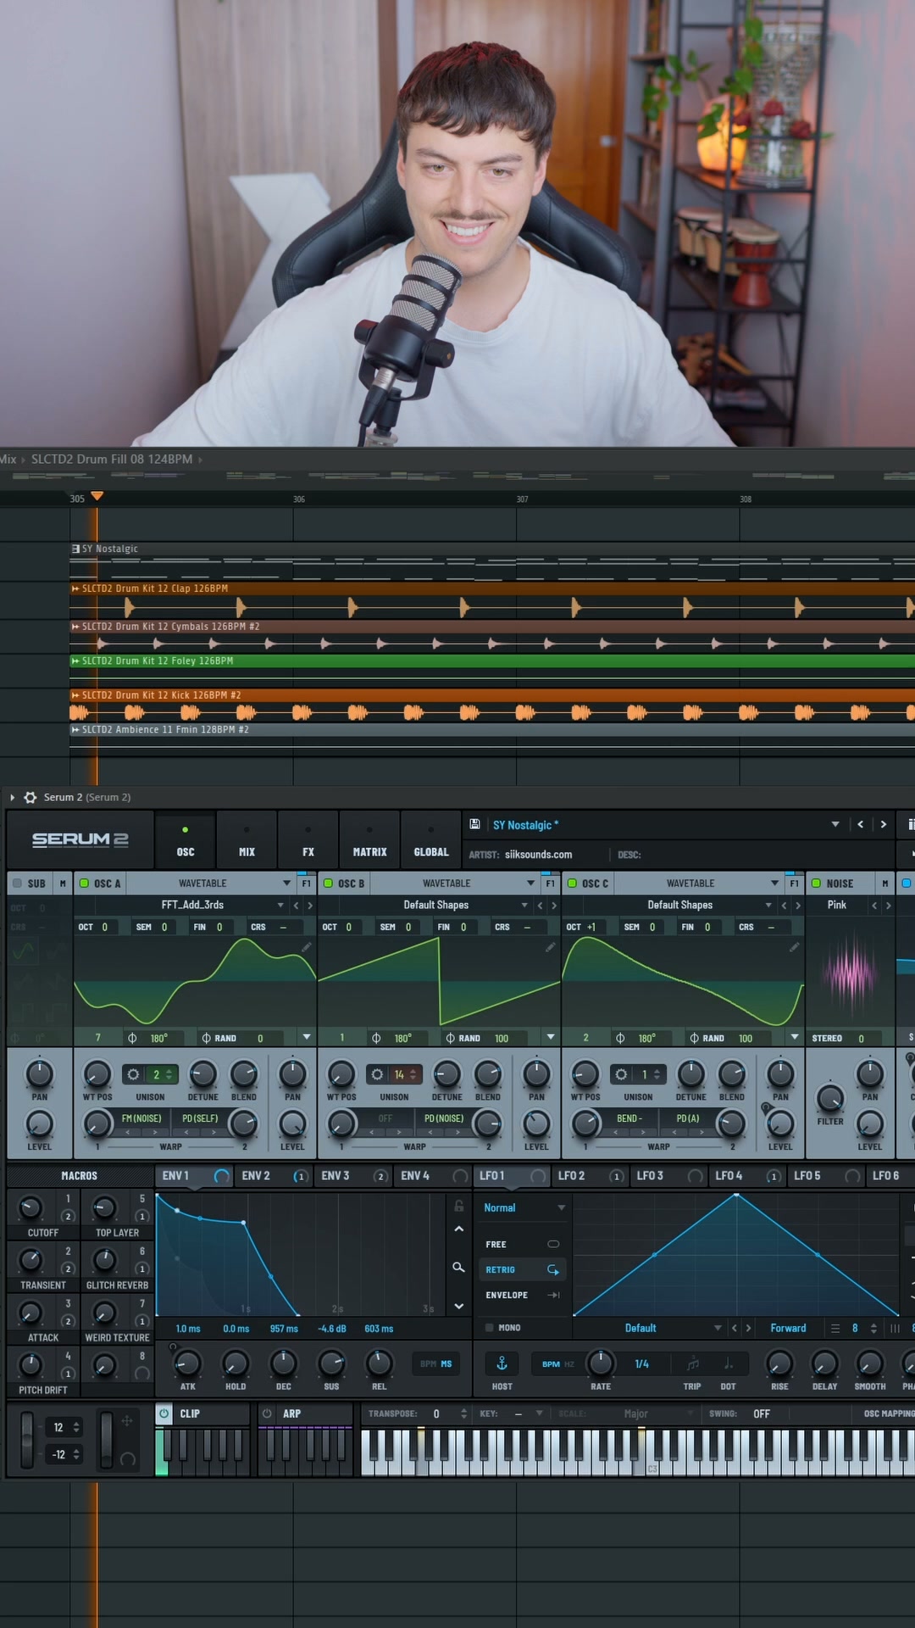Click the Forward LFO direction button
This screenshot has height=1628, width=915.
click(788, 1328)
